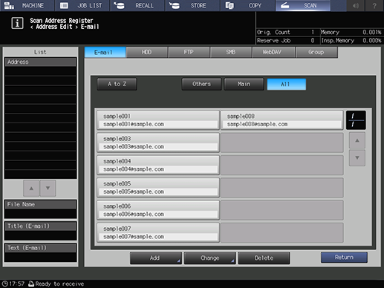This screenshot has width=384, height=288.
Task: Click the clock icon in status bar
Action: pos(4,284)
